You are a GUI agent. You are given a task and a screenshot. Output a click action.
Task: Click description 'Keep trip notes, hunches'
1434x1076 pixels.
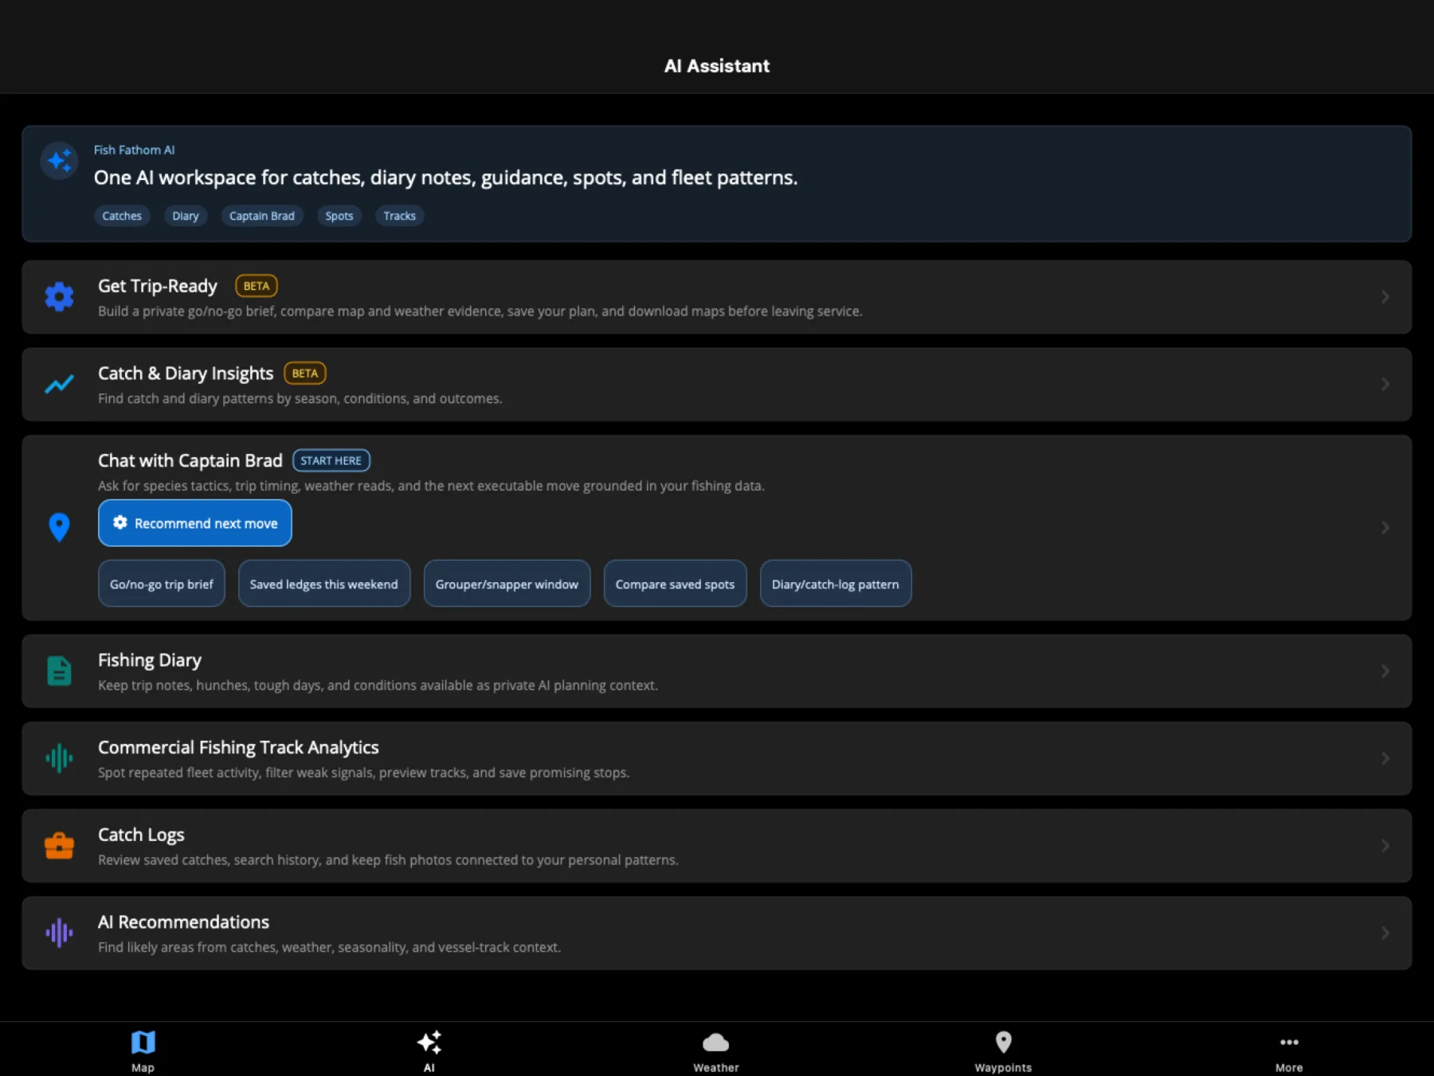(x=378, y=685)
